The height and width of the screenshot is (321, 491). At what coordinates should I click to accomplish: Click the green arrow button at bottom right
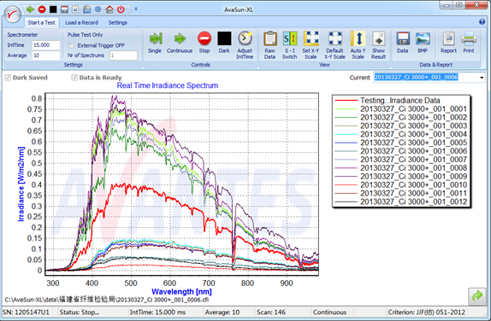pyautogui.click(x=477, y=295)
